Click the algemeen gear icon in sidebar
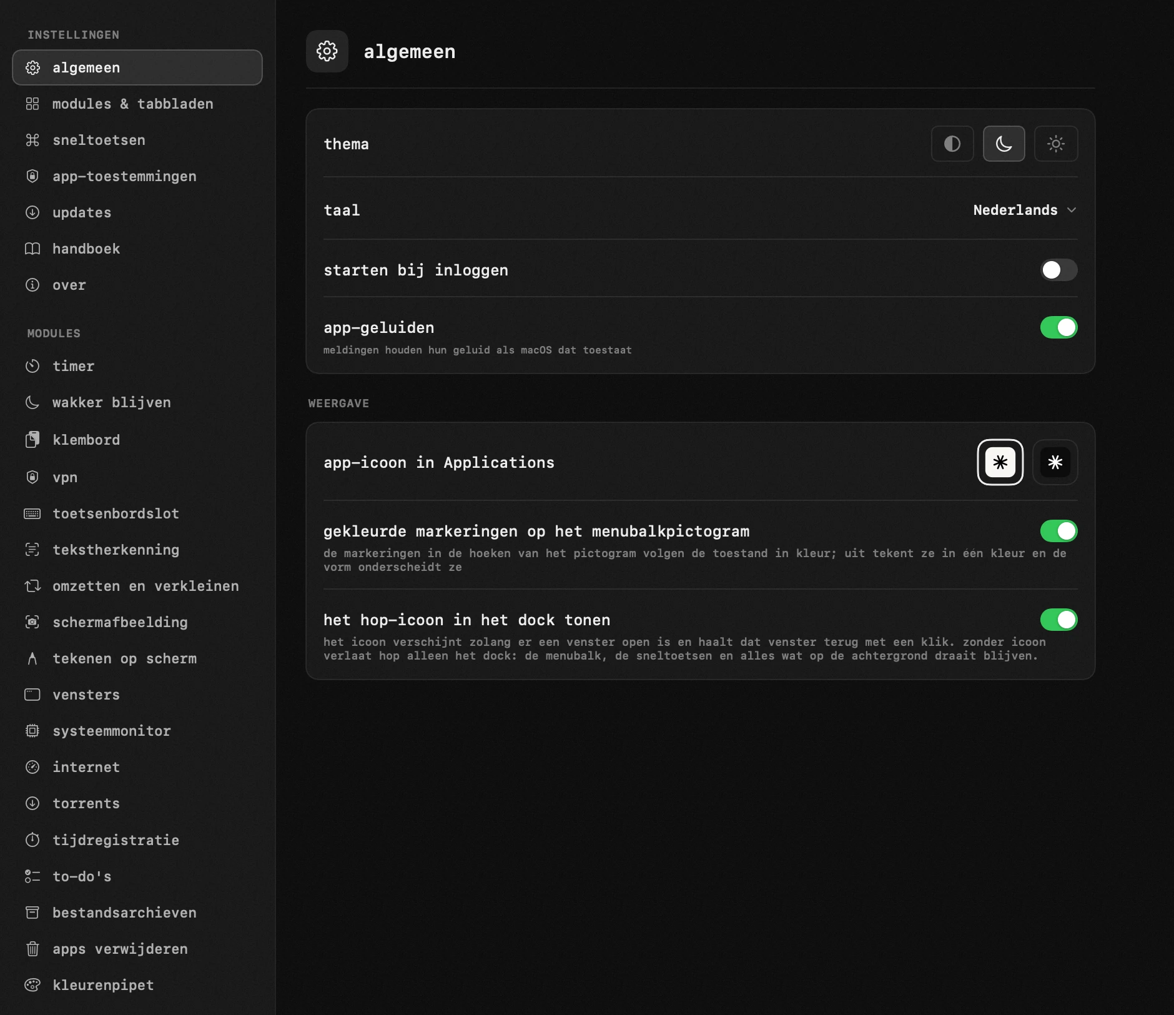Viewport: 1174px width, 1015px height. coord(32,67)
